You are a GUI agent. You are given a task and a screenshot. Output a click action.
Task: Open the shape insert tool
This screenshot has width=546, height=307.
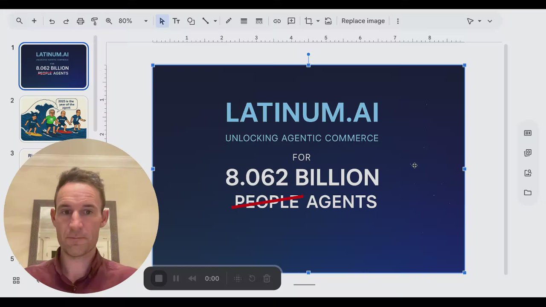pos(191,21)
